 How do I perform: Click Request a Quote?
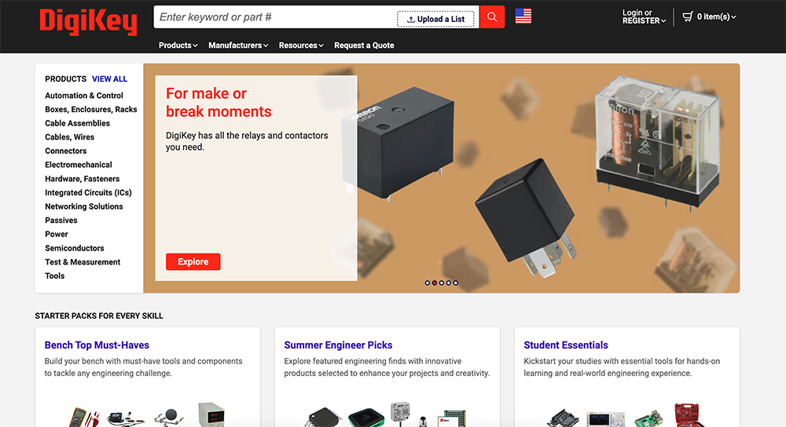coord(364,45)
